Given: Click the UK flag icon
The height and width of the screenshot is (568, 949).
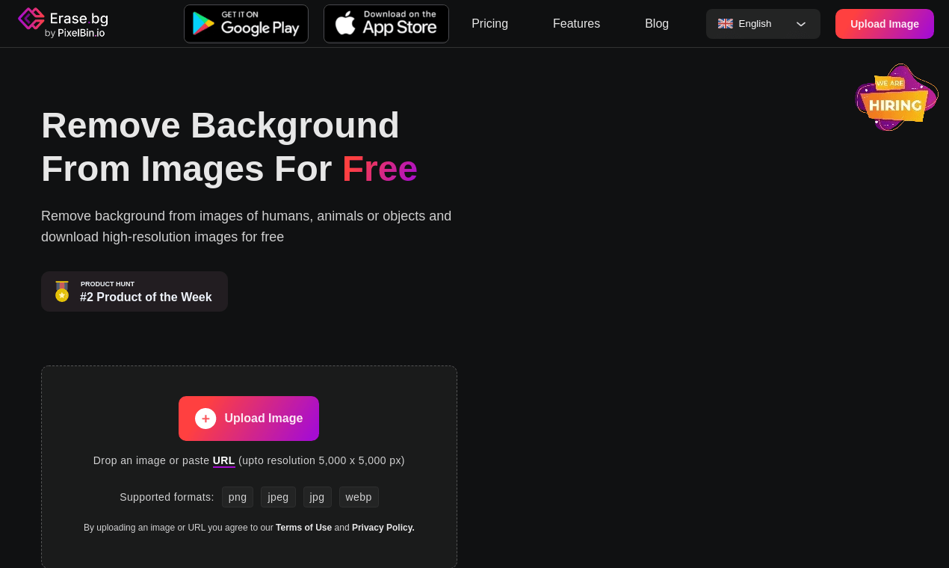Looking at the screenshot, I should point(726,24).
